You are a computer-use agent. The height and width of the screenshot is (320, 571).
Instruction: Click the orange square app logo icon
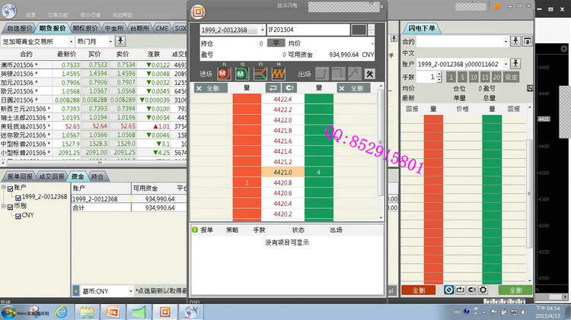click(197, 12)
